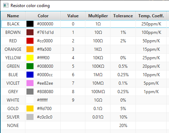Sort by the Color column header
This screenshot has width=169, height=133.
[x=43, y=16]
